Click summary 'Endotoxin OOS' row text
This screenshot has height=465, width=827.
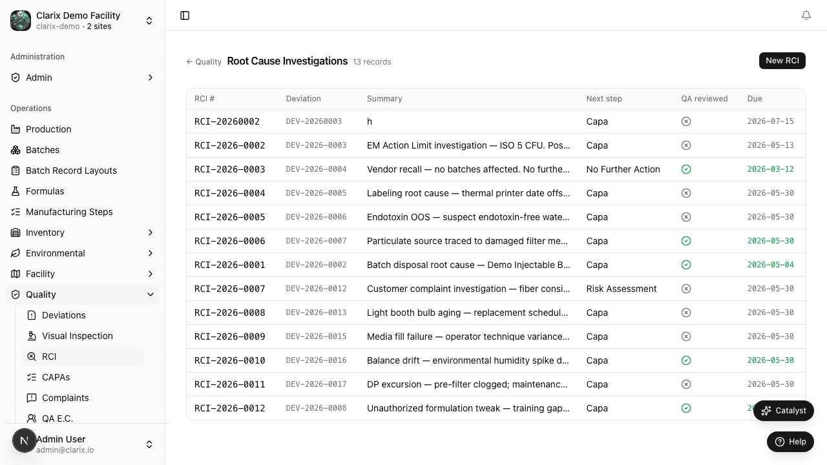coord(468,217)
